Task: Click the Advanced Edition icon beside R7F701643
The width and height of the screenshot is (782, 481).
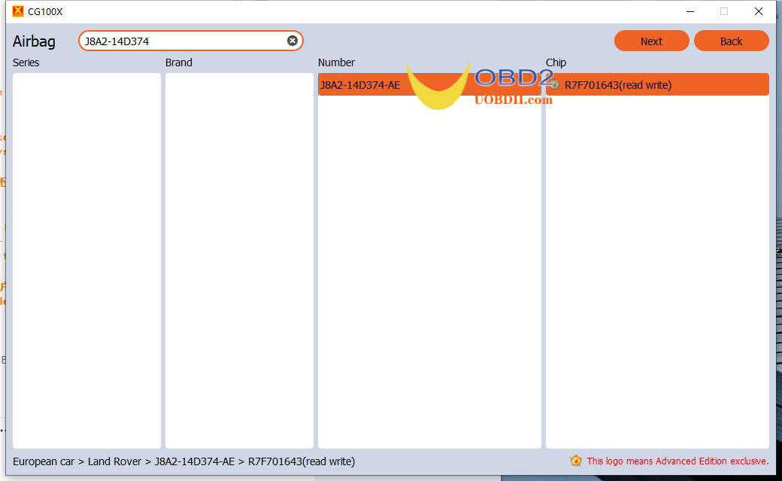Action: (555, 85)
